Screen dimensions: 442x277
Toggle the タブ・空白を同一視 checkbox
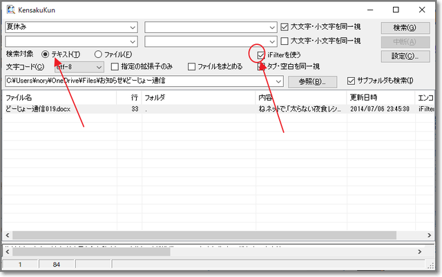(x=262, y=67)
